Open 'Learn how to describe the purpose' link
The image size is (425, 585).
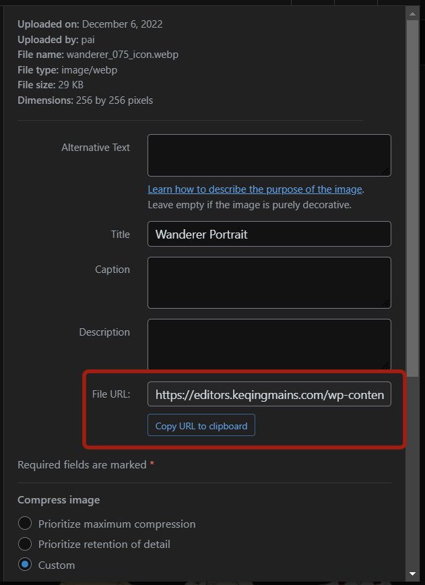pos(255,189)
